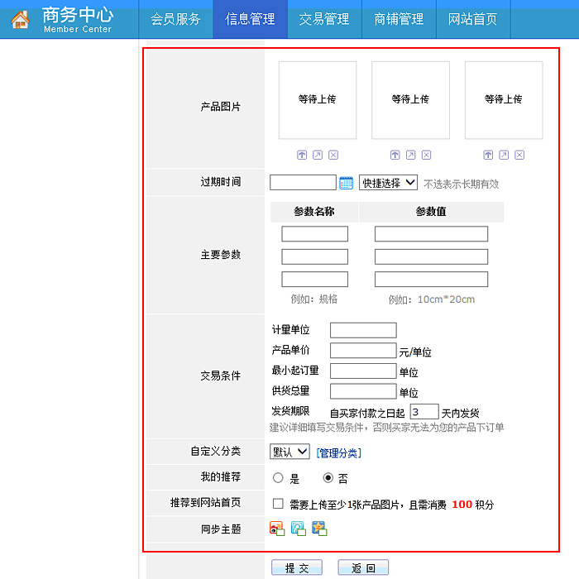Open the 快捷选择 dropdown

(388, 183)
